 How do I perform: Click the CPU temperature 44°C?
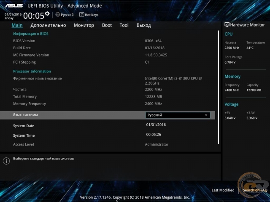250,48
